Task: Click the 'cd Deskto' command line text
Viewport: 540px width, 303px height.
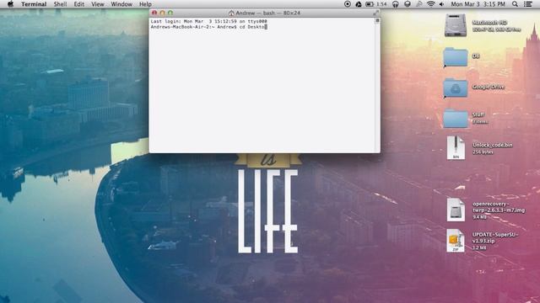Action: click(251, 26)
